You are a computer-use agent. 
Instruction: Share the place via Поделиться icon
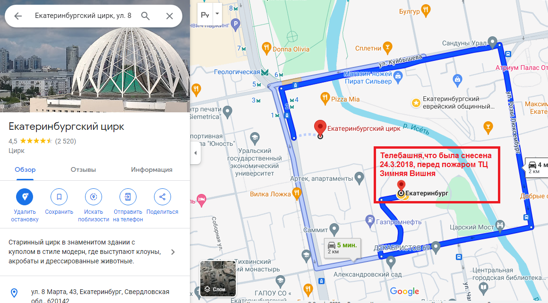click(162, 197)
